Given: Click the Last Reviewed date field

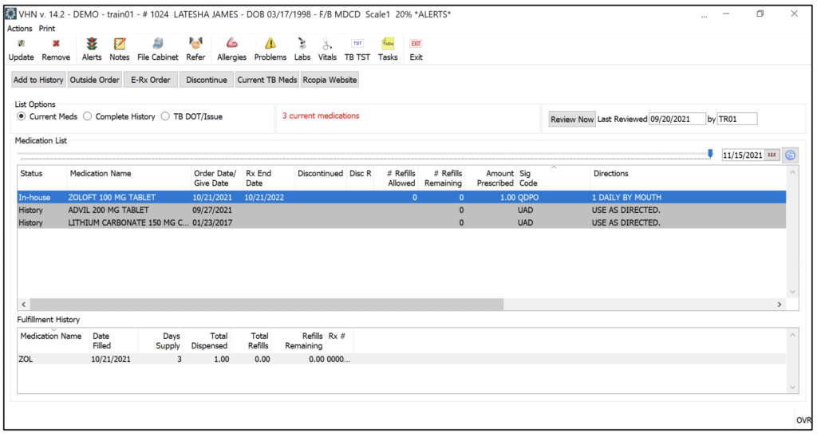Looking at the screenshot, I should click(x=677, y=120).
